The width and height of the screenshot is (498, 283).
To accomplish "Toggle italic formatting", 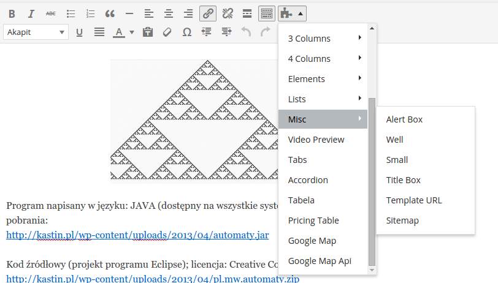I will pos(31,13).
